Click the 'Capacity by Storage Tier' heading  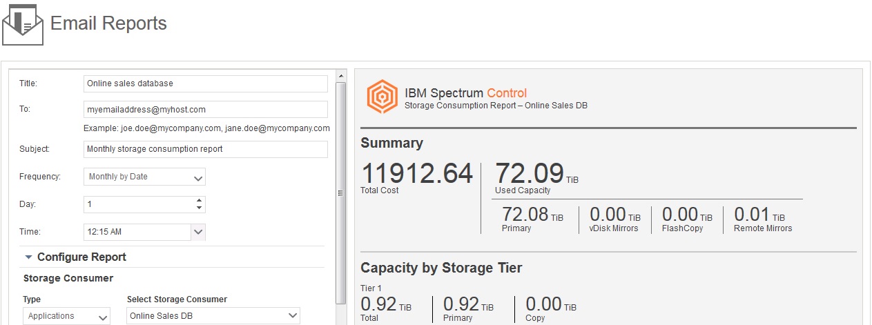441,268
